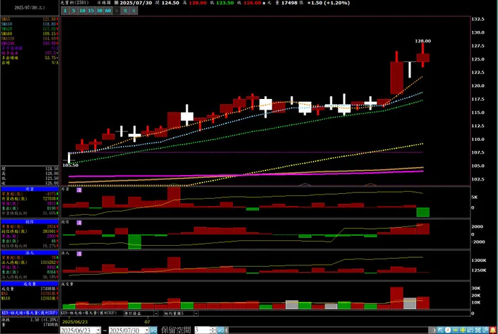Viewport: 498px width, 334px height.
Task: Click the SMA120 indicator row
Action: pyautogui.click(x=30, y=38)
